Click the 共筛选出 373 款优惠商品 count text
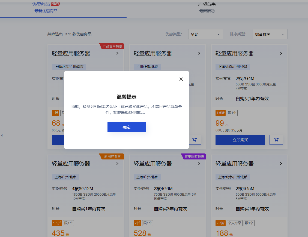The height and width of the screenshot is (237, 308). pos(69,34)
